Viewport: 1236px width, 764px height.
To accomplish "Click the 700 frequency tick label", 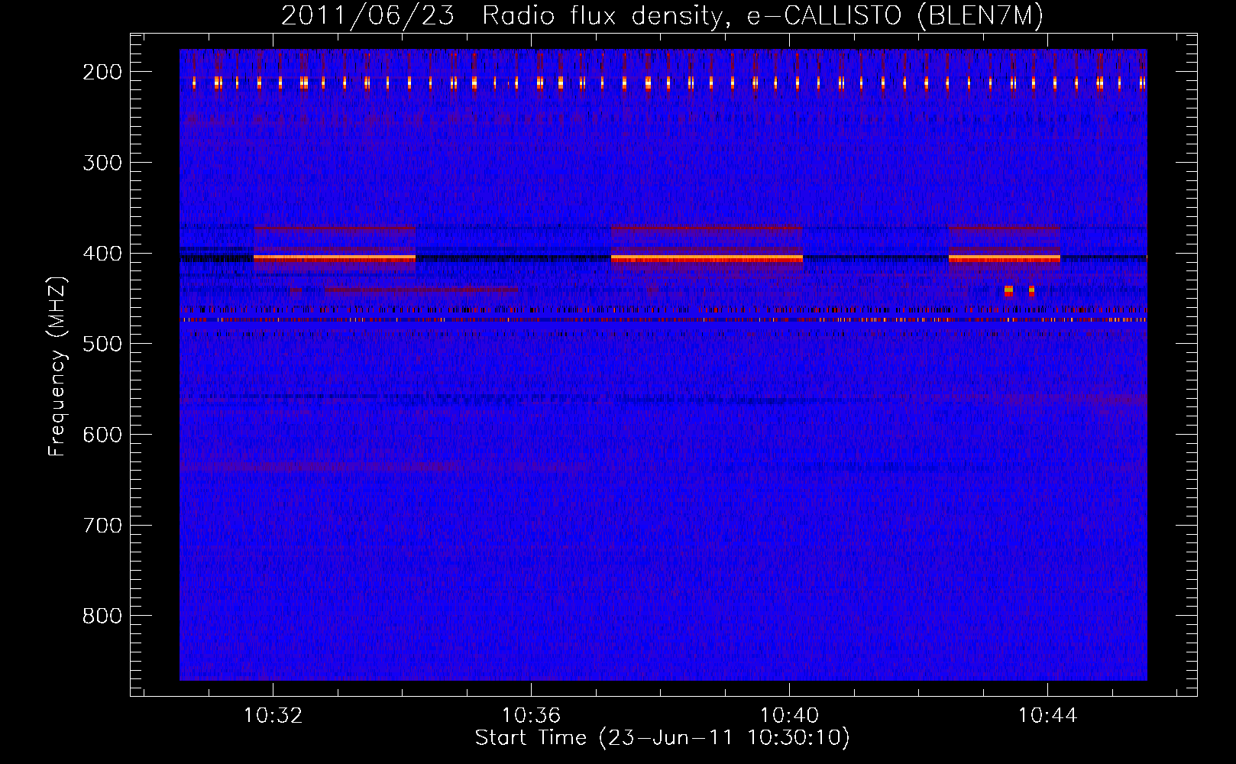I will 102,525.
